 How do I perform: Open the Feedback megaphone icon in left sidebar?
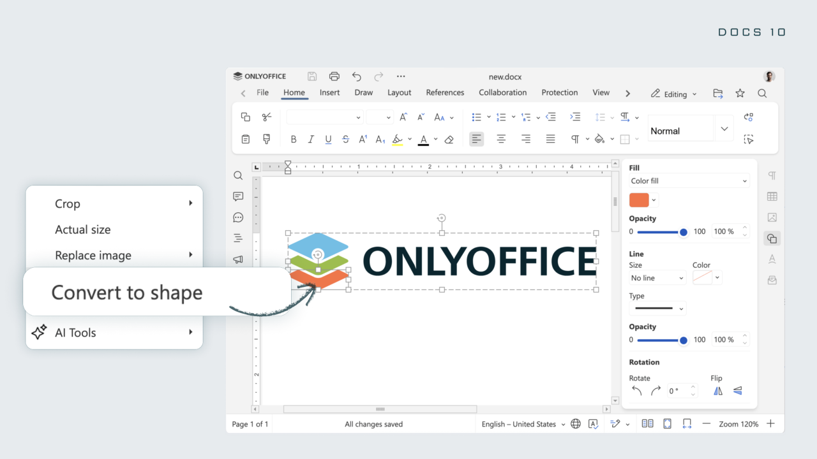coord(238,259)
